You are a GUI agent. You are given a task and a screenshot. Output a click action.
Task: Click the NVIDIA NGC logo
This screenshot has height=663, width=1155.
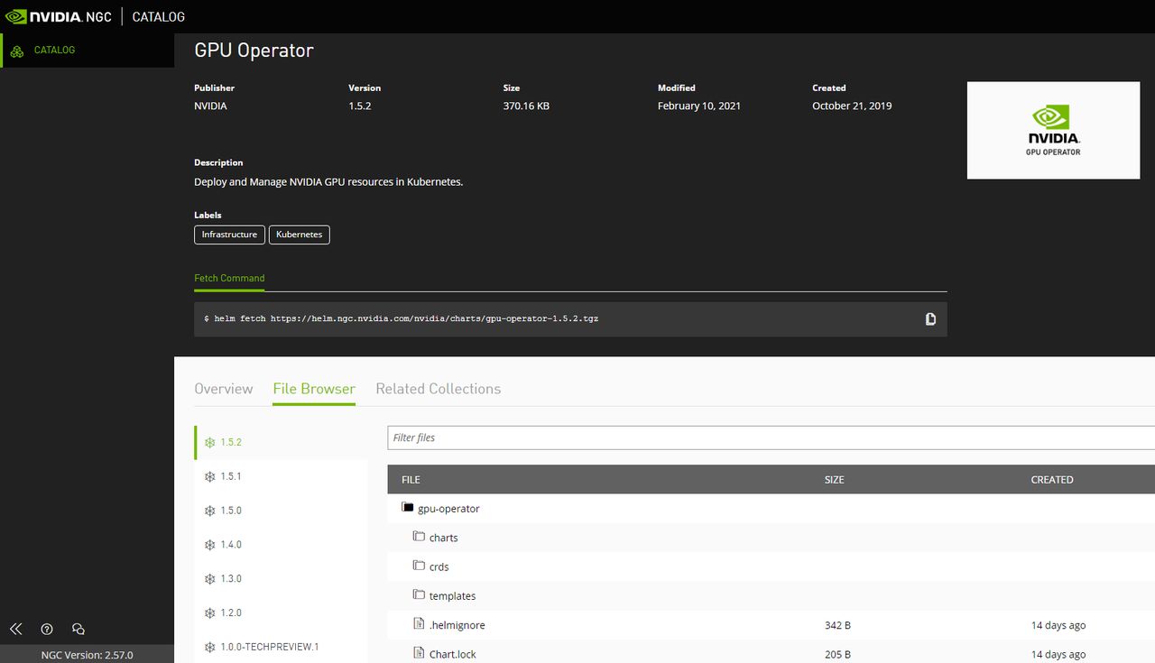pyautogui.click(x=58, y=16)
